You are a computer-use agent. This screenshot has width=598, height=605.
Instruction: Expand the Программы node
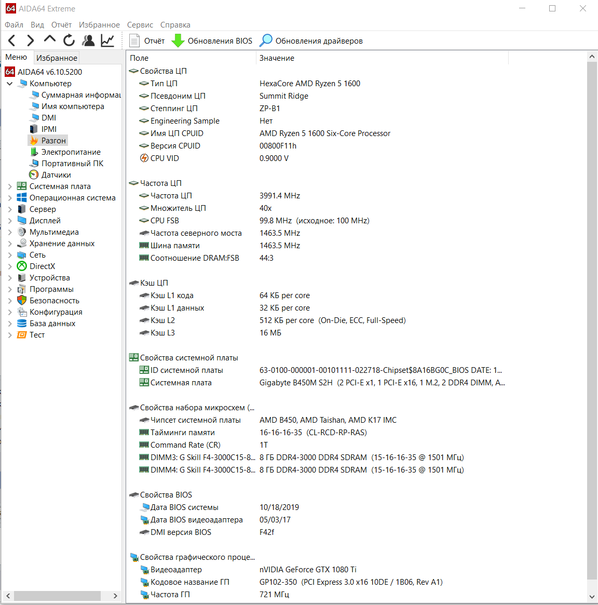click(x=10, y=289)
